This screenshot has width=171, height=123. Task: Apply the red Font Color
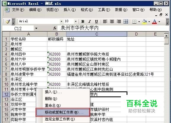click(x=154, y=22)
